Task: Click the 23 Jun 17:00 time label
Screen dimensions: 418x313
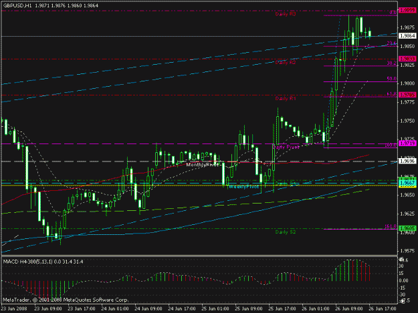Action: click(82, 309)
